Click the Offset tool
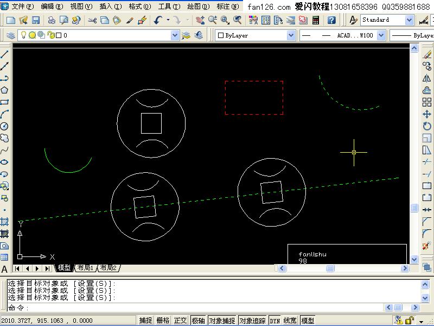 [427, 90]
